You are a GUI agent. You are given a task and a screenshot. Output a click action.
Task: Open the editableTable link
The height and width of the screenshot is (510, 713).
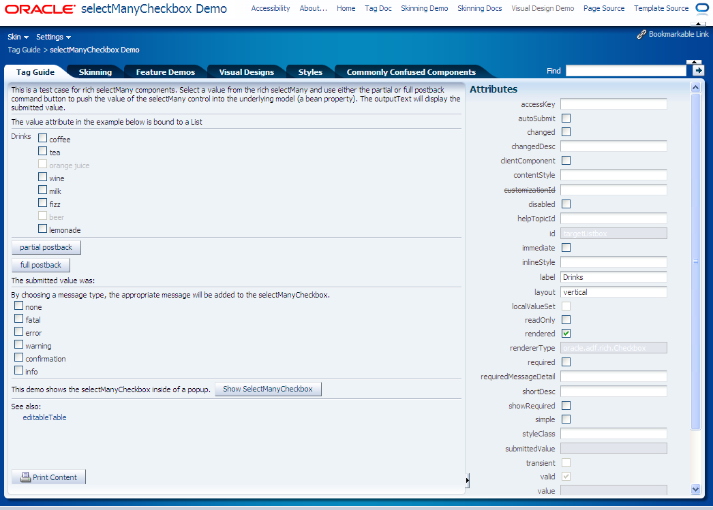tap(44, 417)
